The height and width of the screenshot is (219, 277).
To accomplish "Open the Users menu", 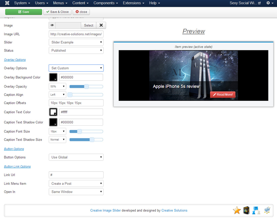I will coord(42,3).
